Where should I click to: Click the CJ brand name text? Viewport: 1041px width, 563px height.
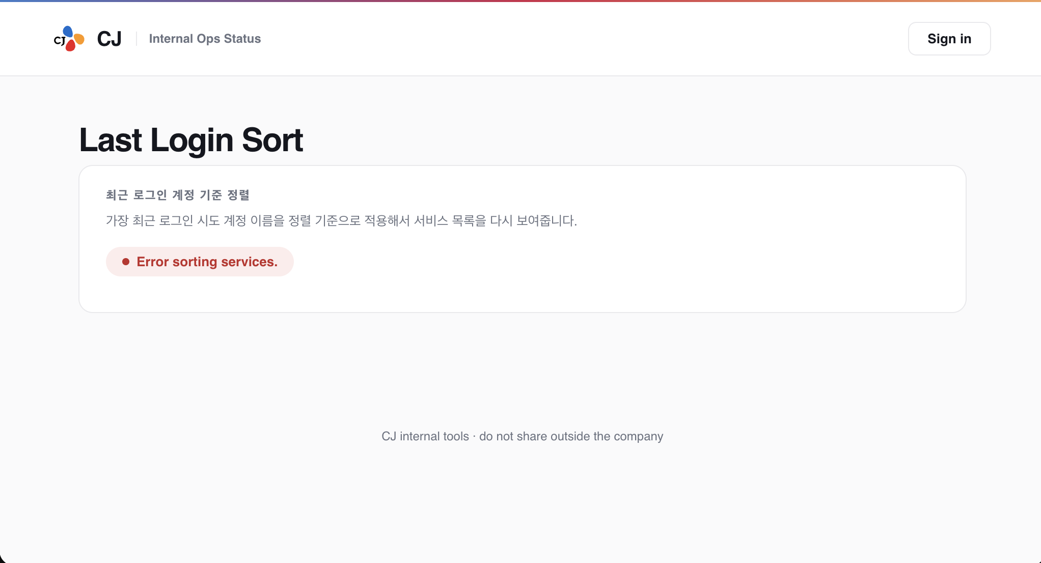click(x=109, y=39)
